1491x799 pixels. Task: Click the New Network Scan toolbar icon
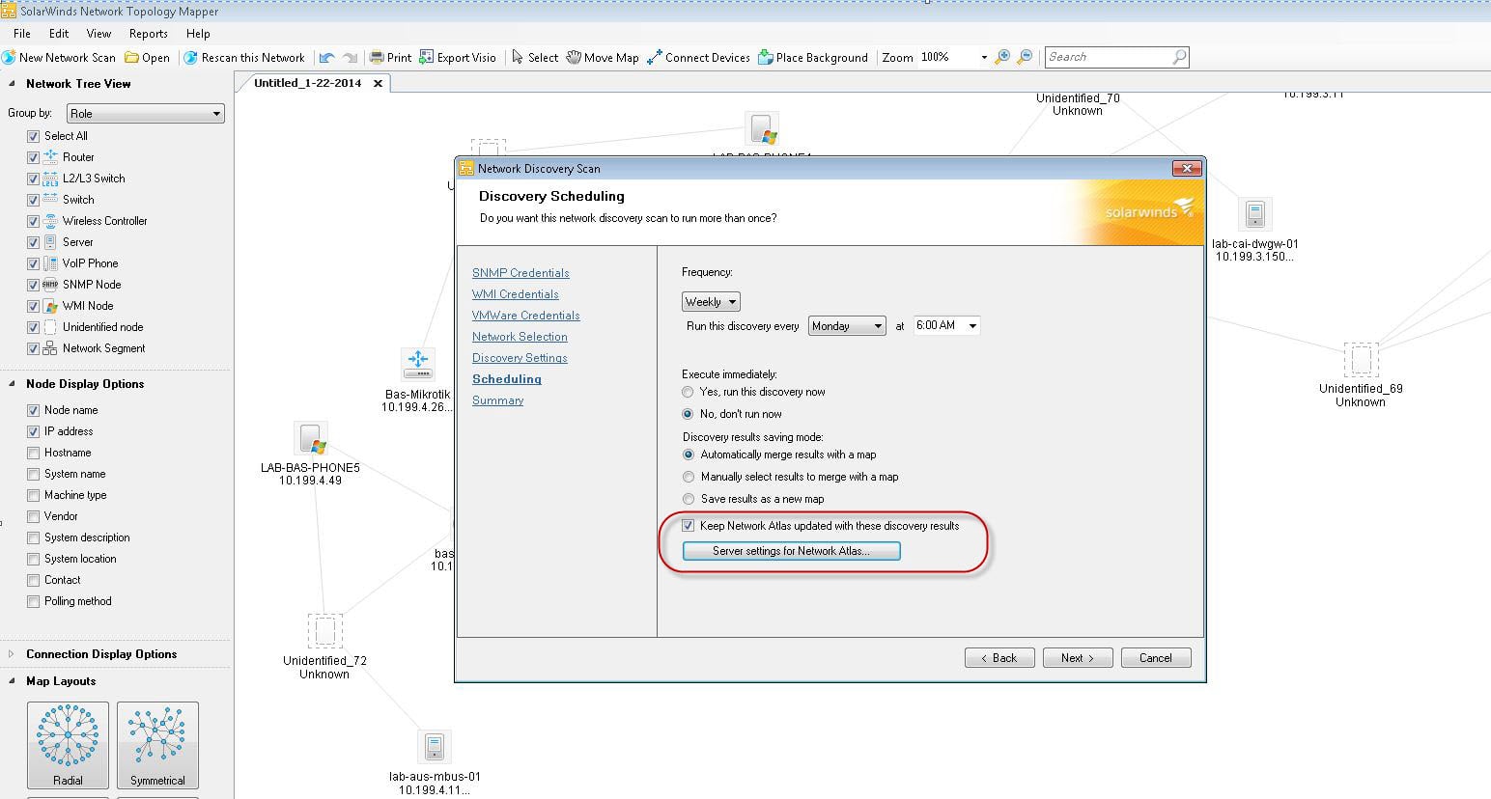click(x=9, y=57)
